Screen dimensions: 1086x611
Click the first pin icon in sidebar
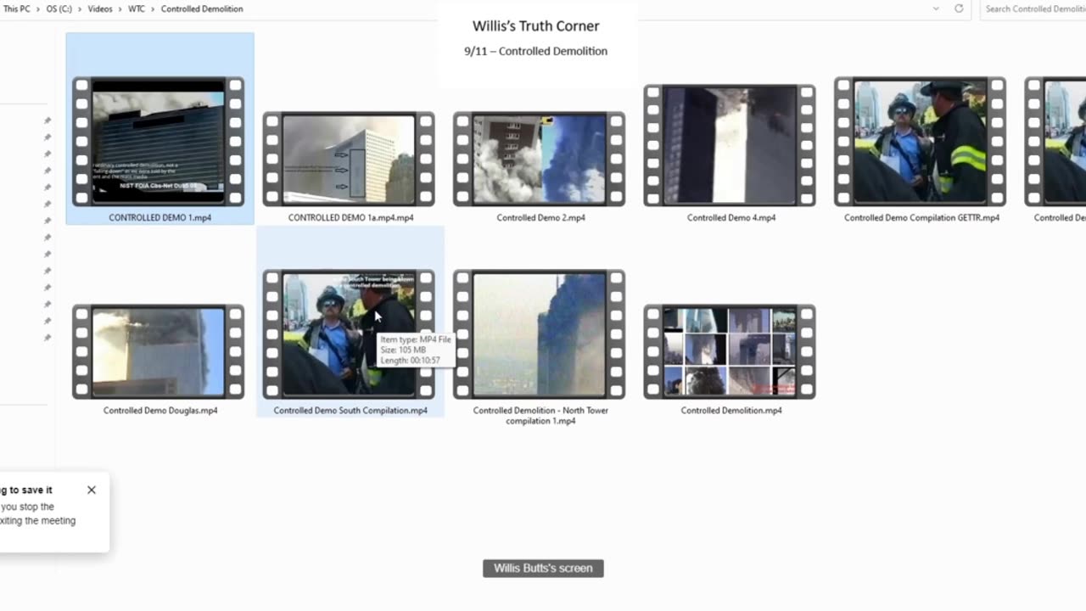point(48,121)
